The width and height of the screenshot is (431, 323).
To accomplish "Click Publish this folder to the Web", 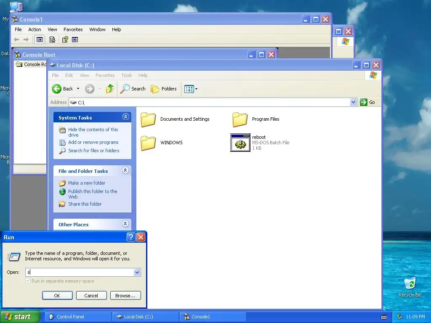I will (x=92, y=194).
